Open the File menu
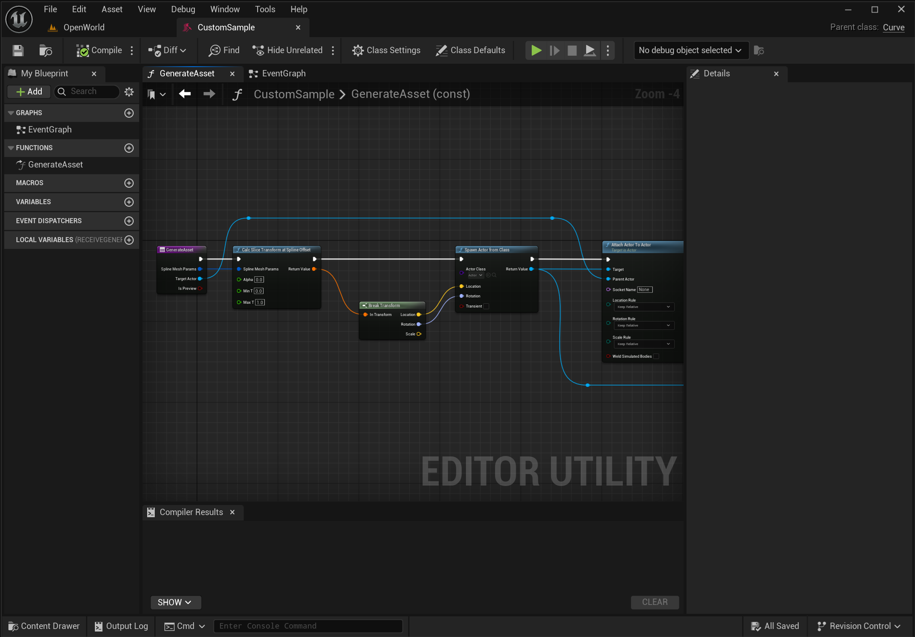Image resolution: width=915 pixels, height=637 pixels. (x=50, y=9)
